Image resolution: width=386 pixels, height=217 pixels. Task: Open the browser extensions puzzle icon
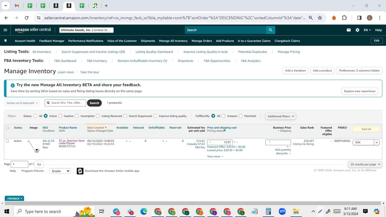click(344, 18)
